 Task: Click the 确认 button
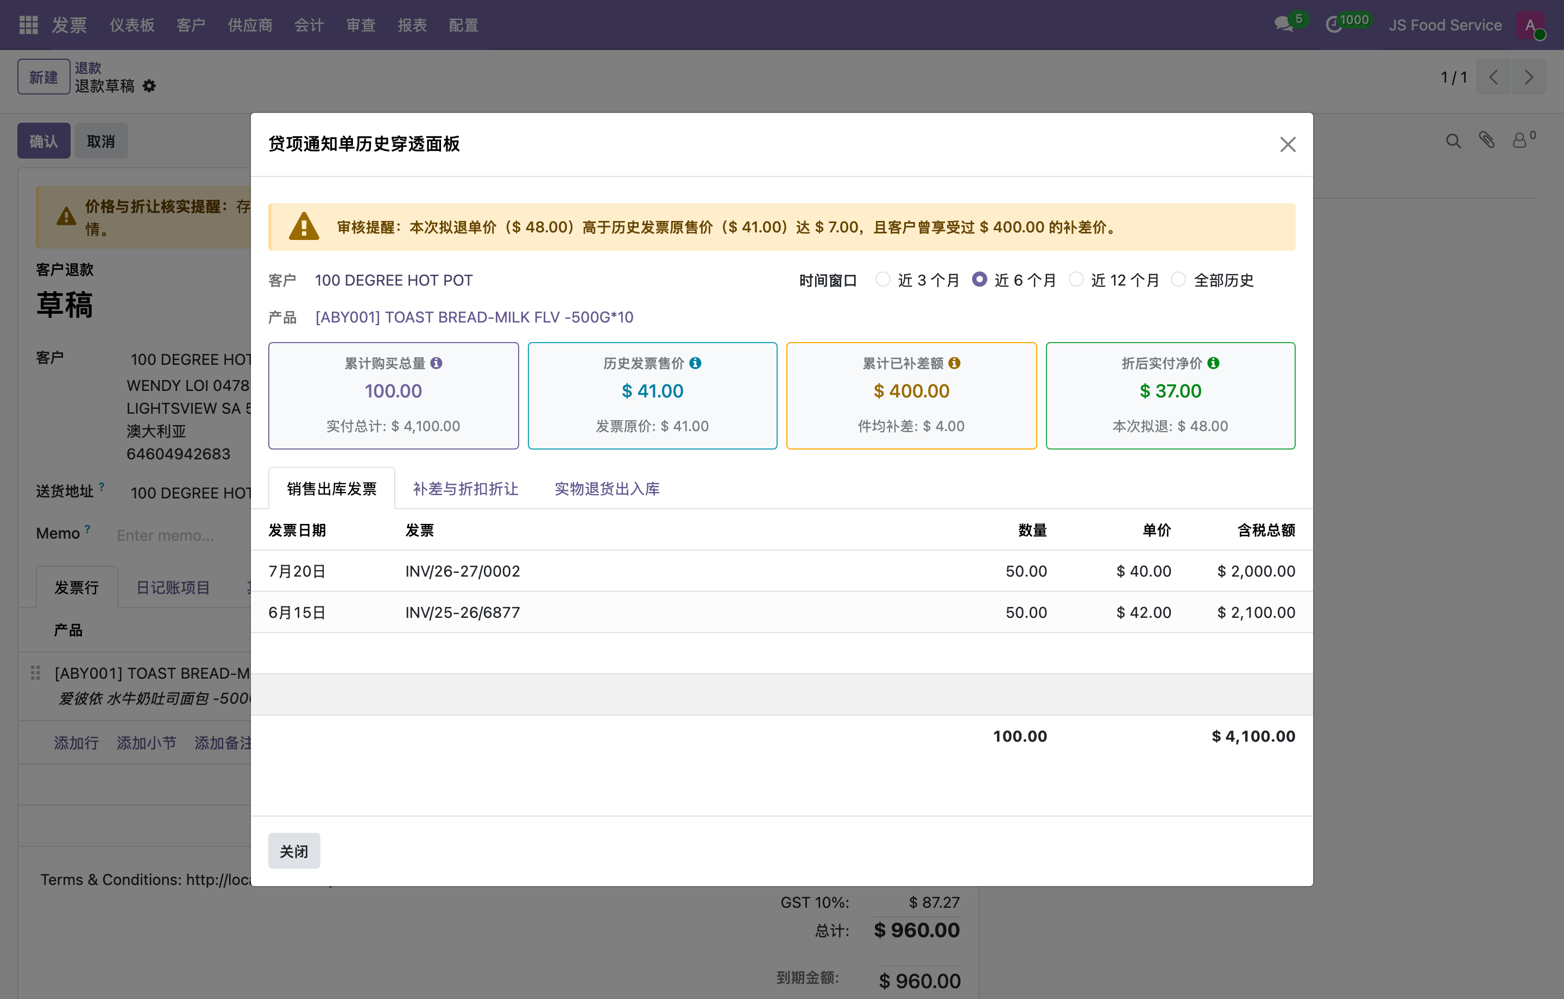(43, 140)
